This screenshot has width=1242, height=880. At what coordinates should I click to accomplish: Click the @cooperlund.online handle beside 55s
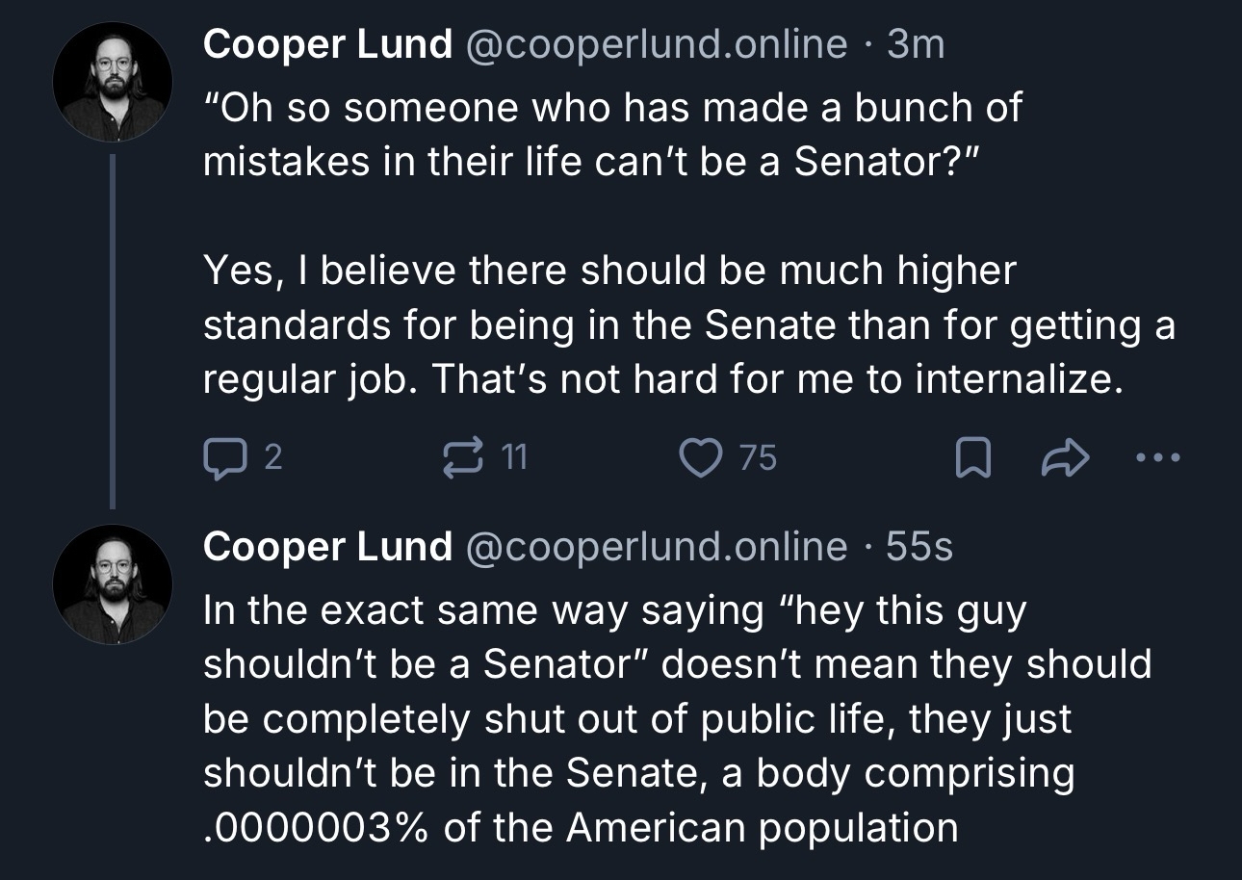[656, 547]
